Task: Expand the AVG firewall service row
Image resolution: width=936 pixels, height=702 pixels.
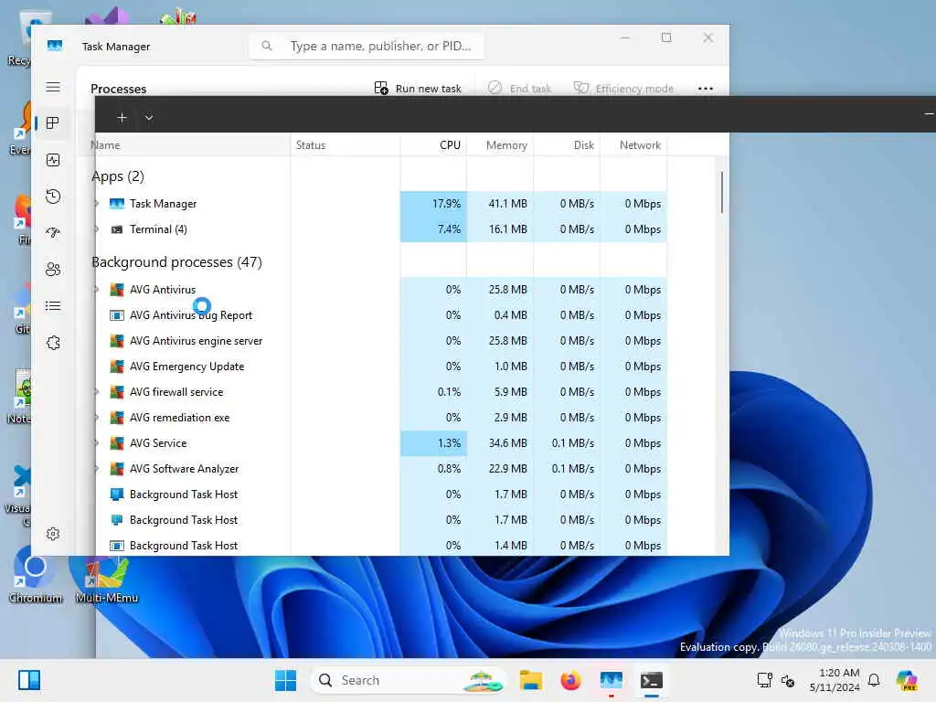Action: click(x=97, y=392)
